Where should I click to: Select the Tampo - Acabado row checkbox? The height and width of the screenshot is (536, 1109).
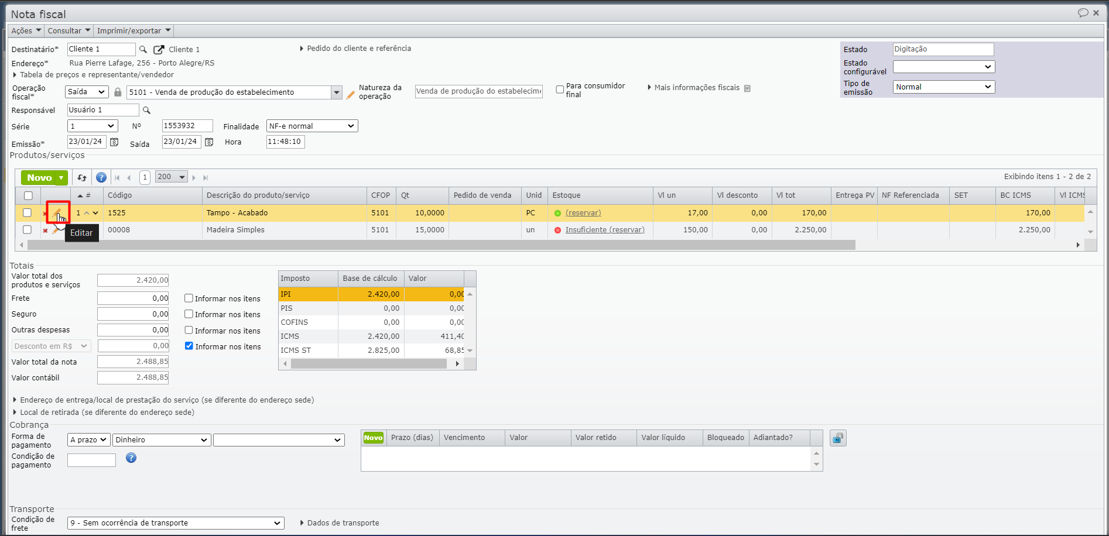coord(27,213)
